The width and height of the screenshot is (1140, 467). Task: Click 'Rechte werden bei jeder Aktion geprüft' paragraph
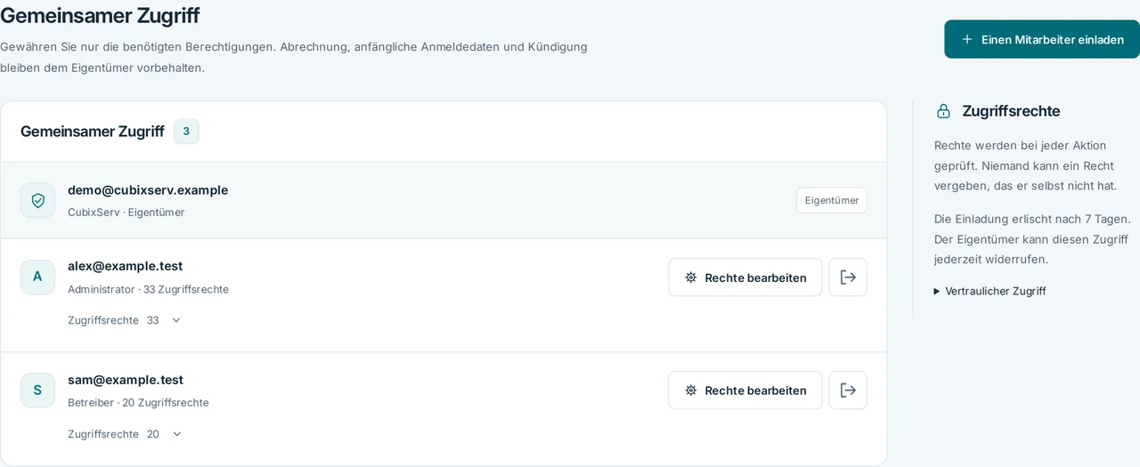pyautogui.click(x=1026, y=165)
